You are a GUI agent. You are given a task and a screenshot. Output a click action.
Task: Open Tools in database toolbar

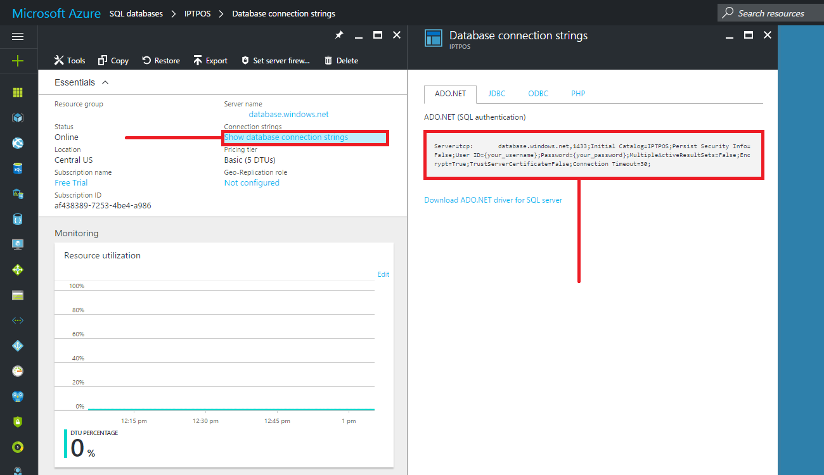[70, 60]
